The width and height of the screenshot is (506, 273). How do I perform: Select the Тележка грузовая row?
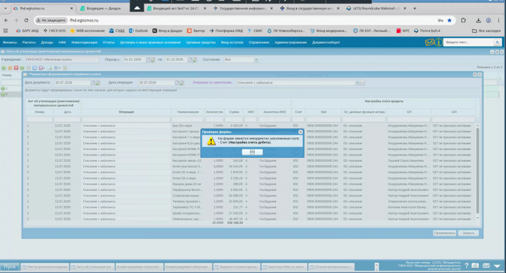(x=251, y=201)
